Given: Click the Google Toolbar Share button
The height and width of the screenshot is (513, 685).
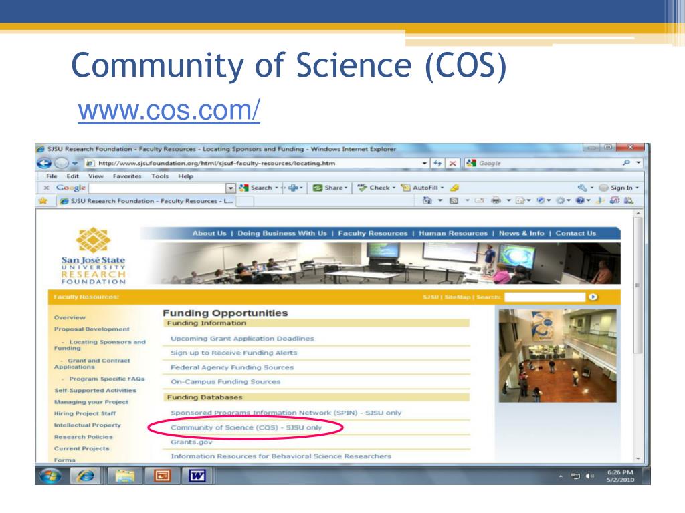Looking at the screenshot, I should (x=330, y=188).
